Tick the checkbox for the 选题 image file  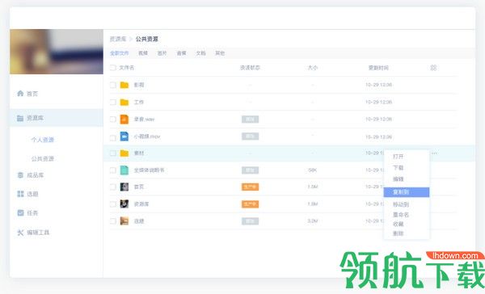point(113,221)
